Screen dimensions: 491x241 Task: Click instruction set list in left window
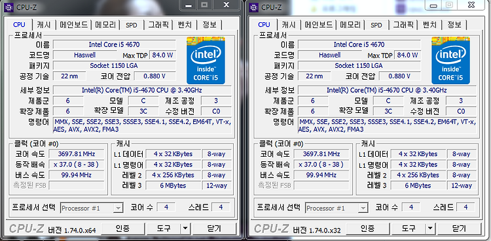[x=142, y=125]
